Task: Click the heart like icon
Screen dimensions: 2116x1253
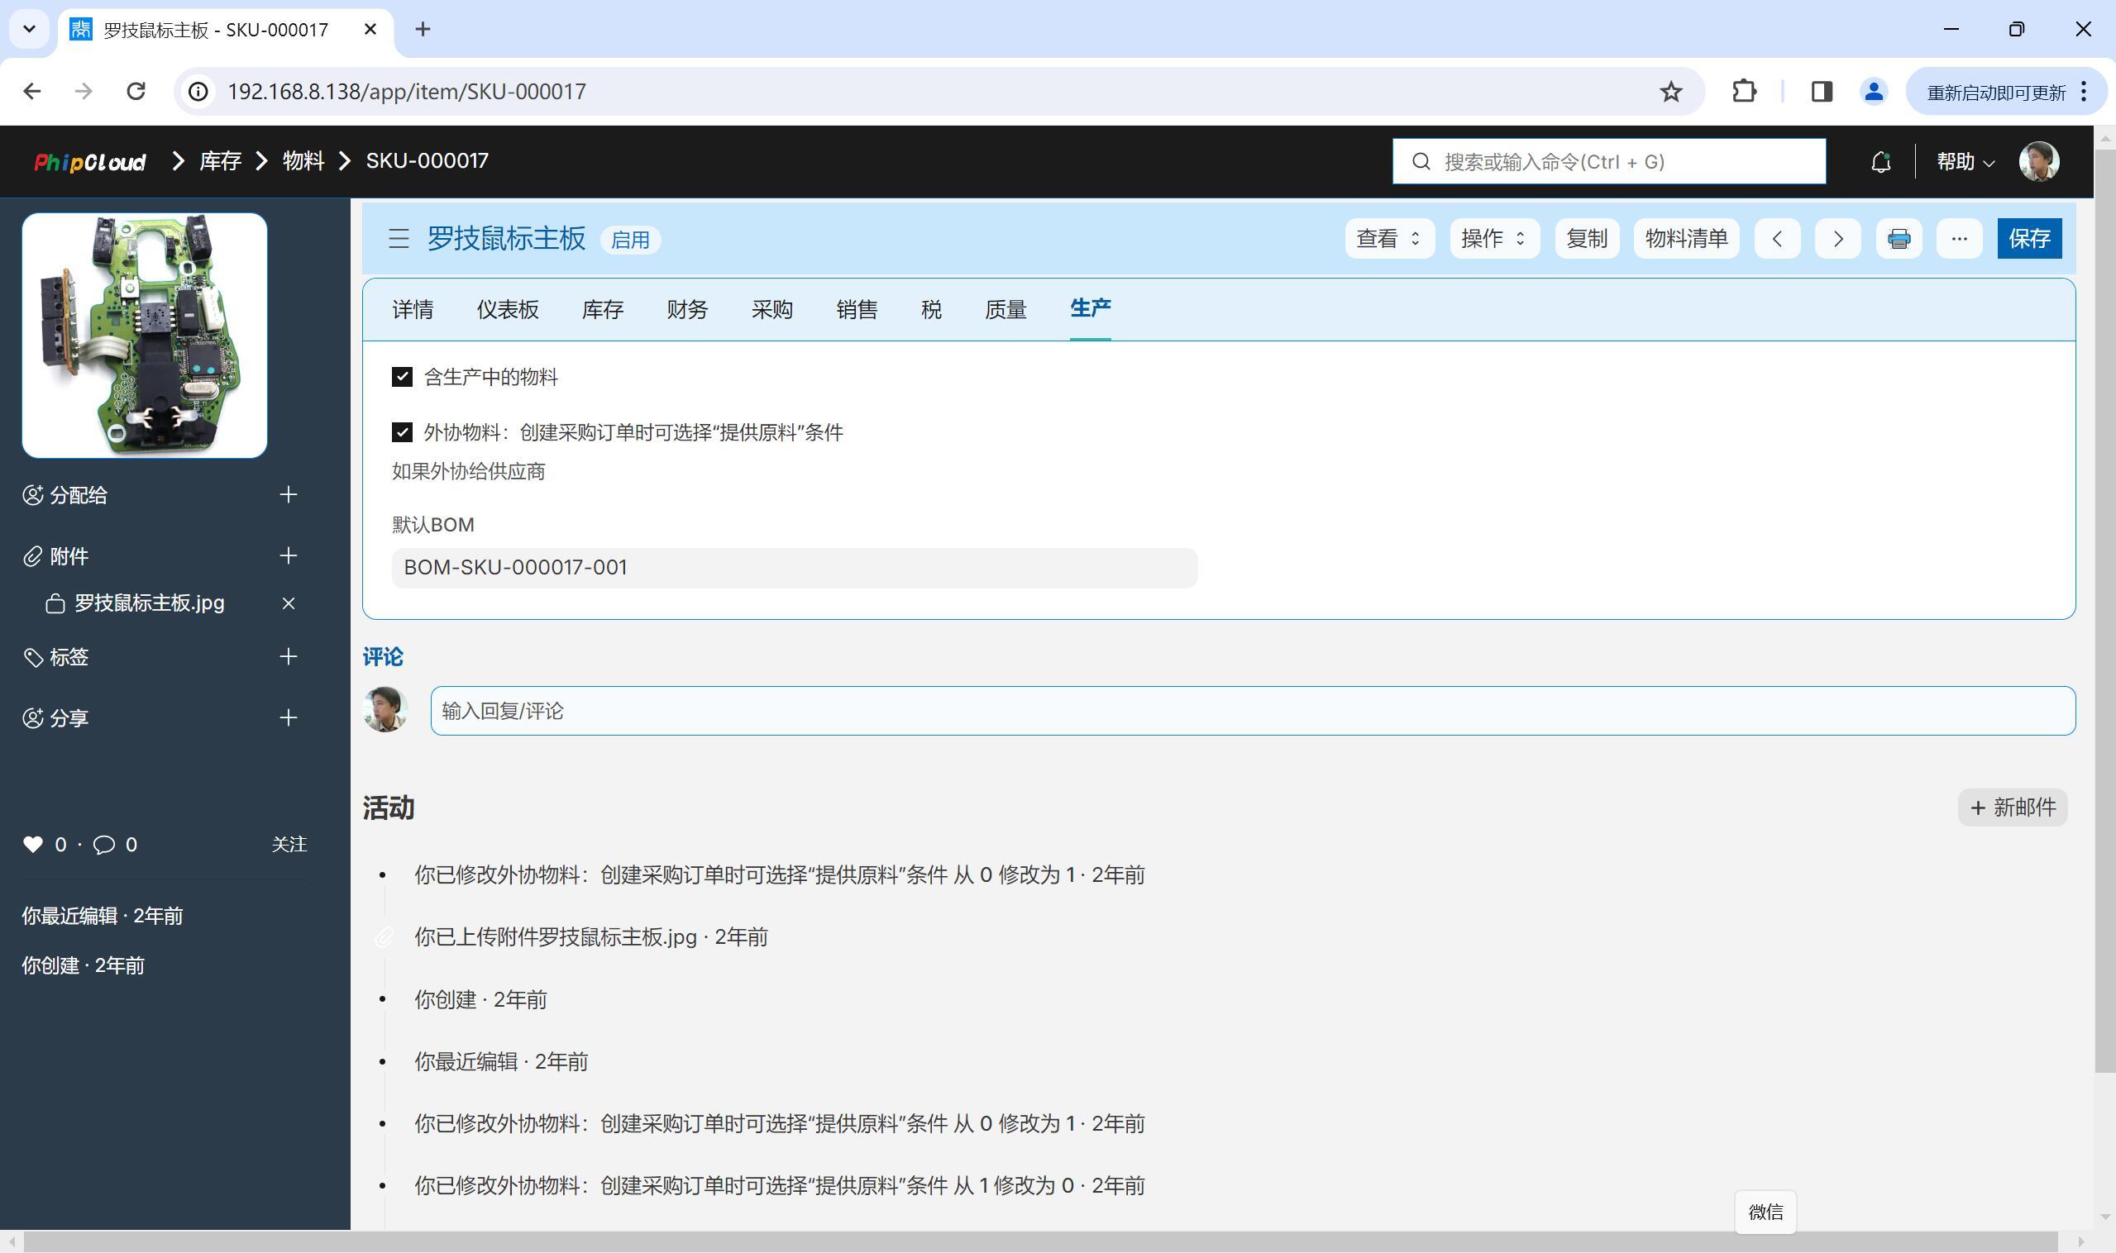Action: [33, 845]
